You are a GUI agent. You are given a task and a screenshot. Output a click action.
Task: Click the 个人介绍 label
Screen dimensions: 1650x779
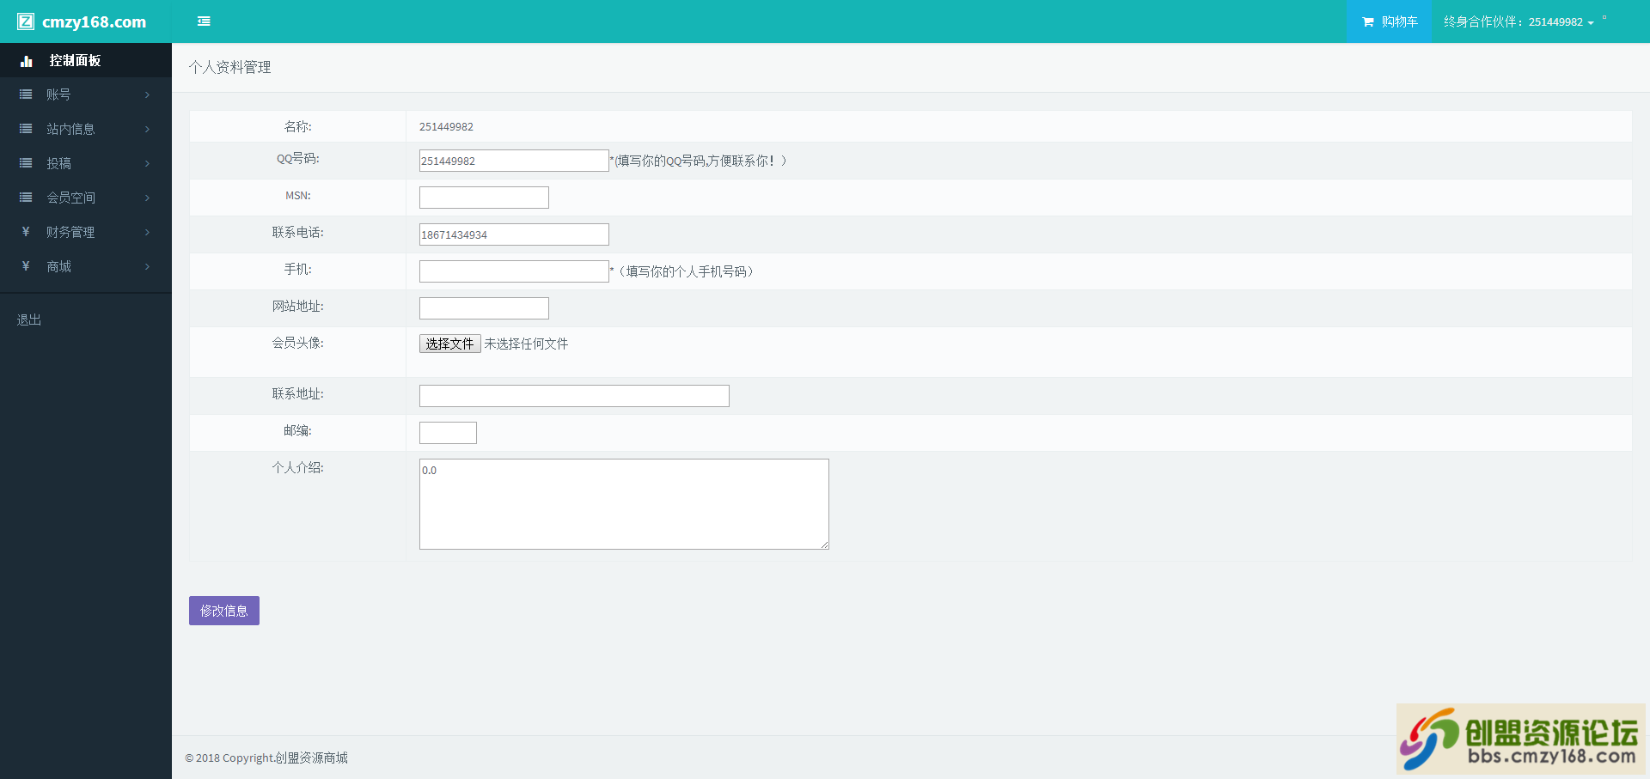(298, 467)
